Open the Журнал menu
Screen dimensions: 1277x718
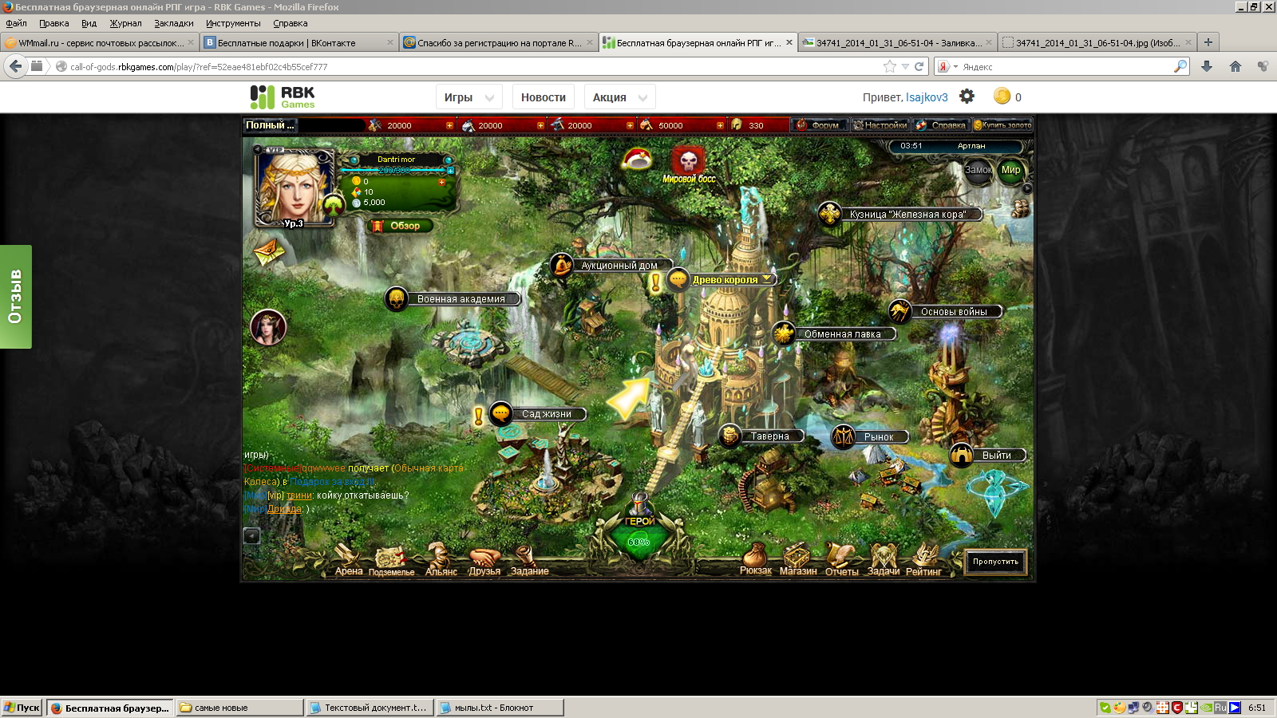click(x=125, y=23)
